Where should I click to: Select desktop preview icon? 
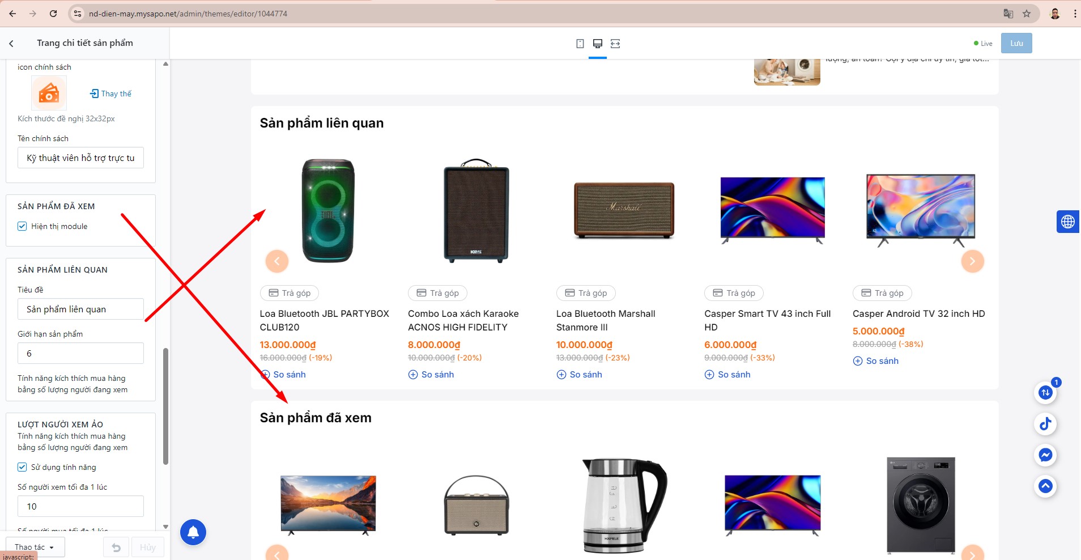click(x=597, y=44)
